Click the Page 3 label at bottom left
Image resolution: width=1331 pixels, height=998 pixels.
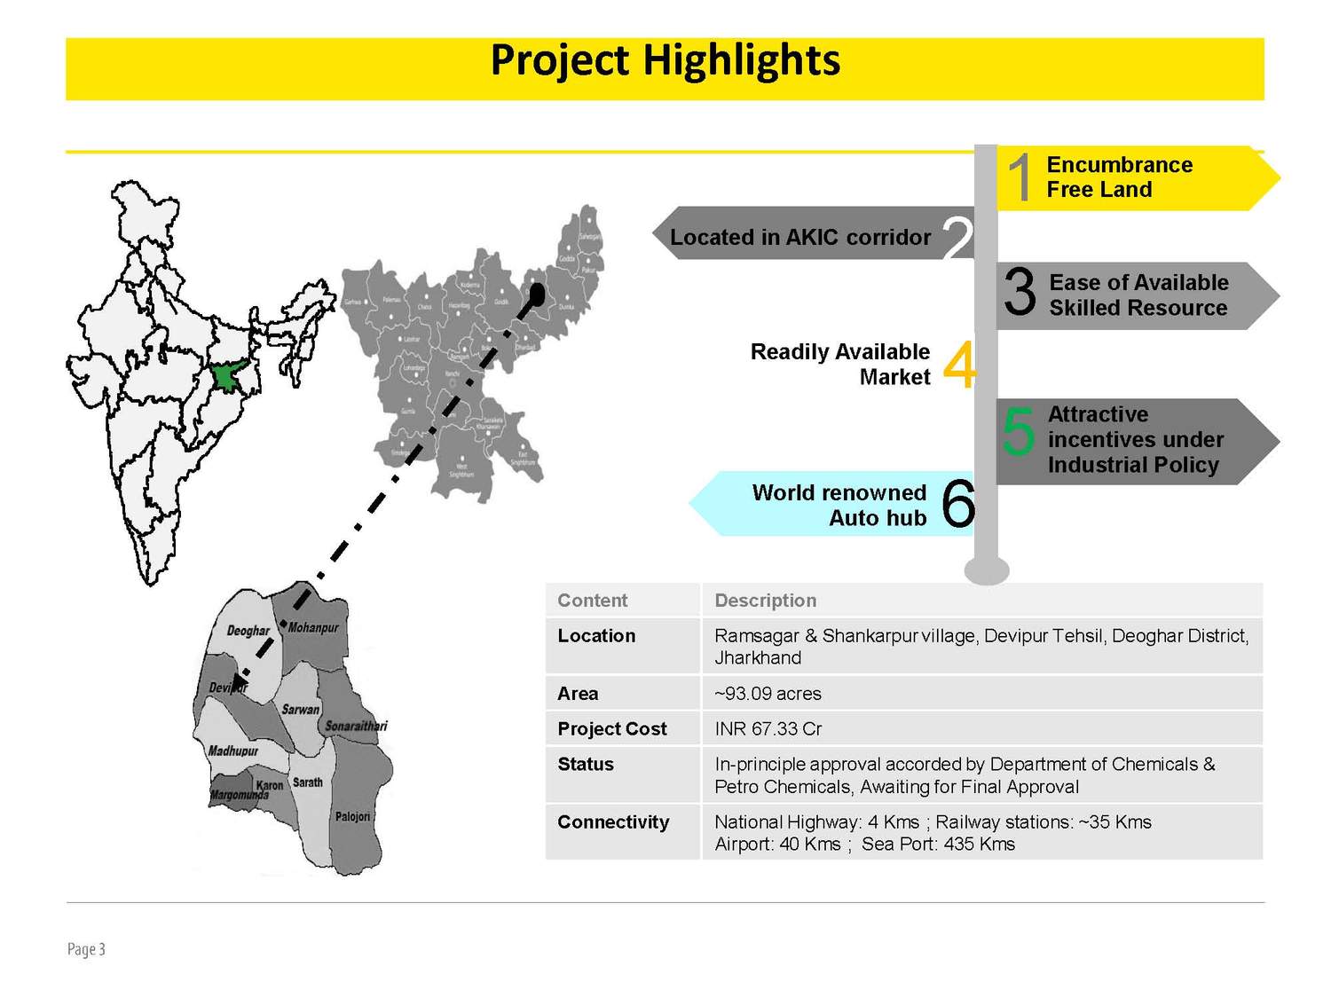87,950
